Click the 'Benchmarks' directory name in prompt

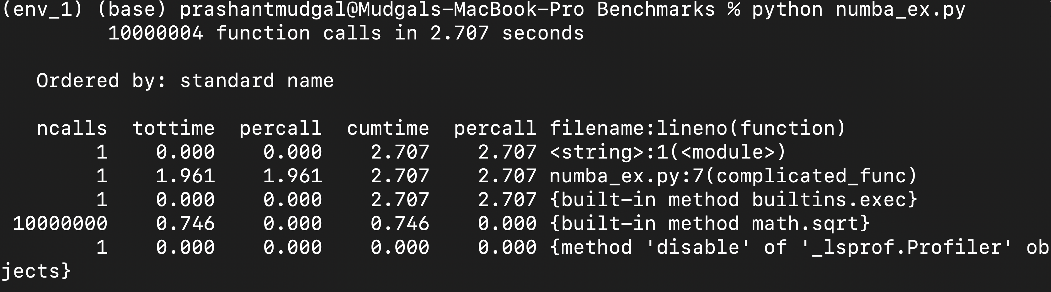click(656, 10)
